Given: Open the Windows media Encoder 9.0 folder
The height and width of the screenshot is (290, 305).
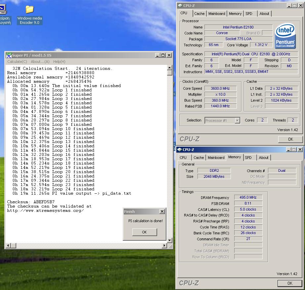Looking at the screenshot, I should coord(29,15).
